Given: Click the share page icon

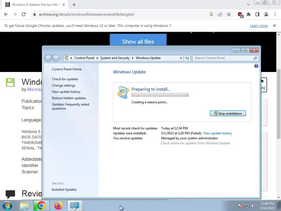Looking at the screenshot, I should pos(220,14).
